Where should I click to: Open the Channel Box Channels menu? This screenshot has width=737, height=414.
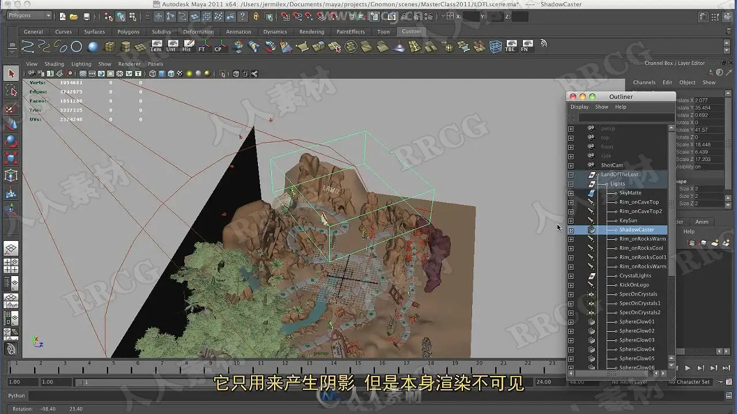[644, 82]
